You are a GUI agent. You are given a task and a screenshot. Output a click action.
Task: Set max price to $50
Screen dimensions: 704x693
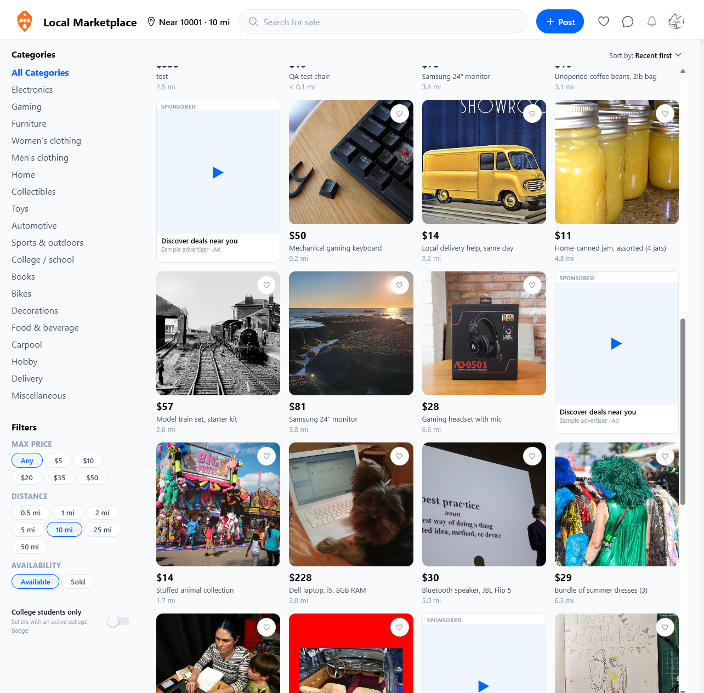point(92,478)
